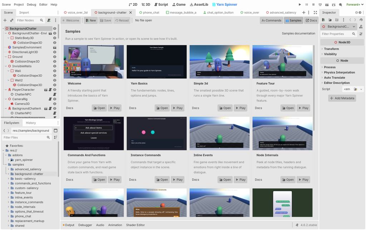Switch to the AssetLib workspace
This screenshot has height=230, width=366.
[x=199, y=4]
